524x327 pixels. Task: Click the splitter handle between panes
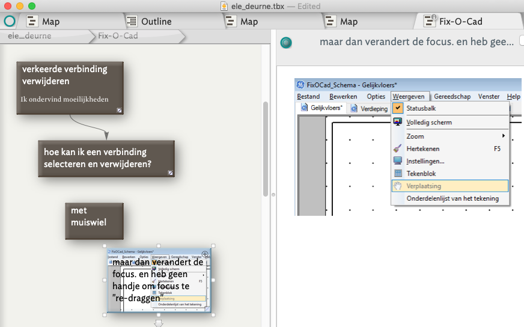[x=273, y=195]
